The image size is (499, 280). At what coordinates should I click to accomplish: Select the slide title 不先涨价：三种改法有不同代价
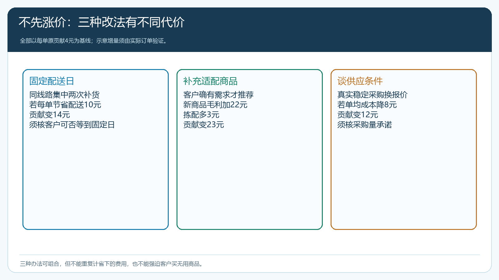102,22
